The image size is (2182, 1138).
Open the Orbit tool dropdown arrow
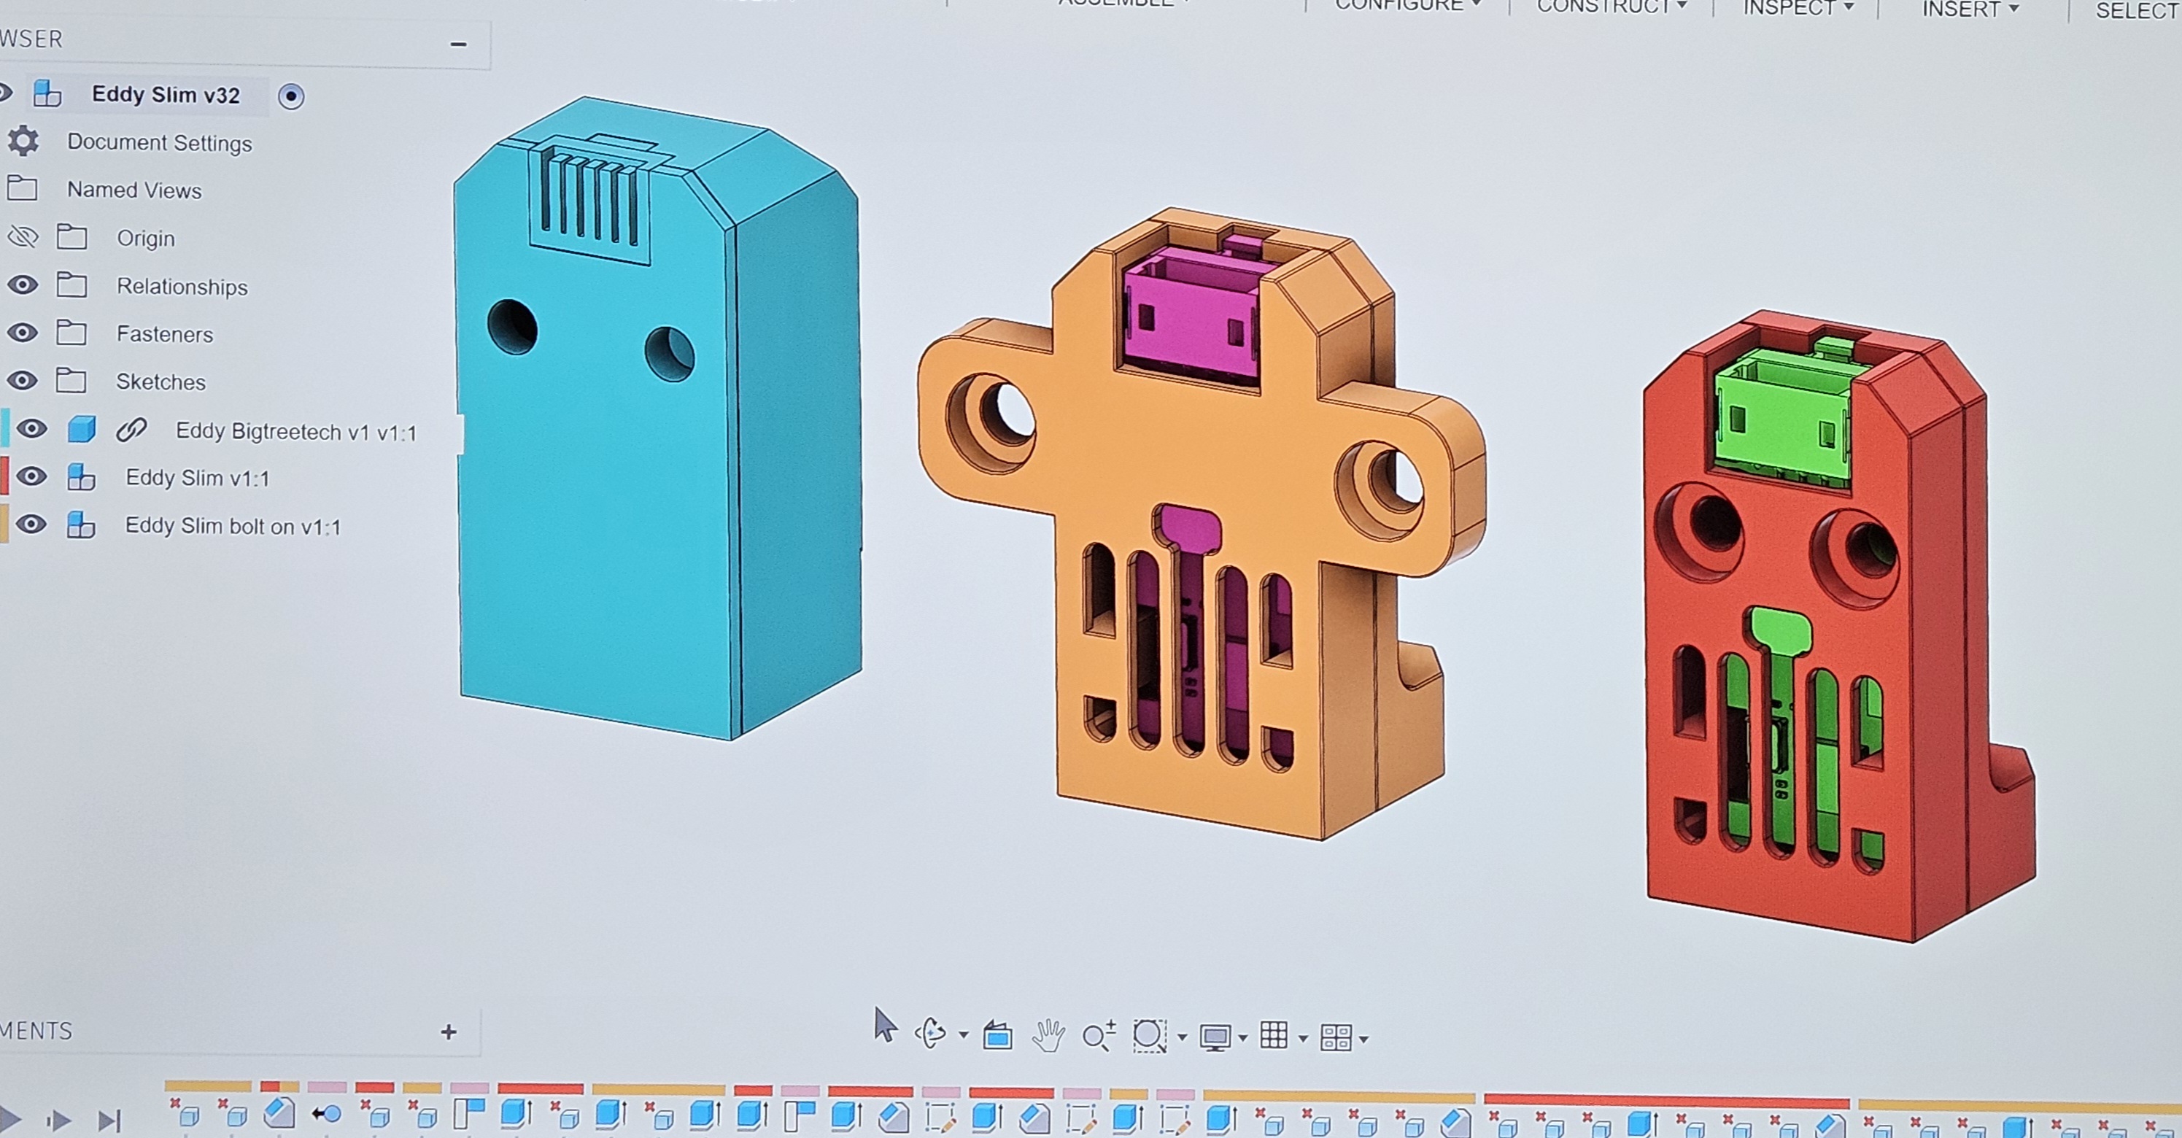point(963,1034)
